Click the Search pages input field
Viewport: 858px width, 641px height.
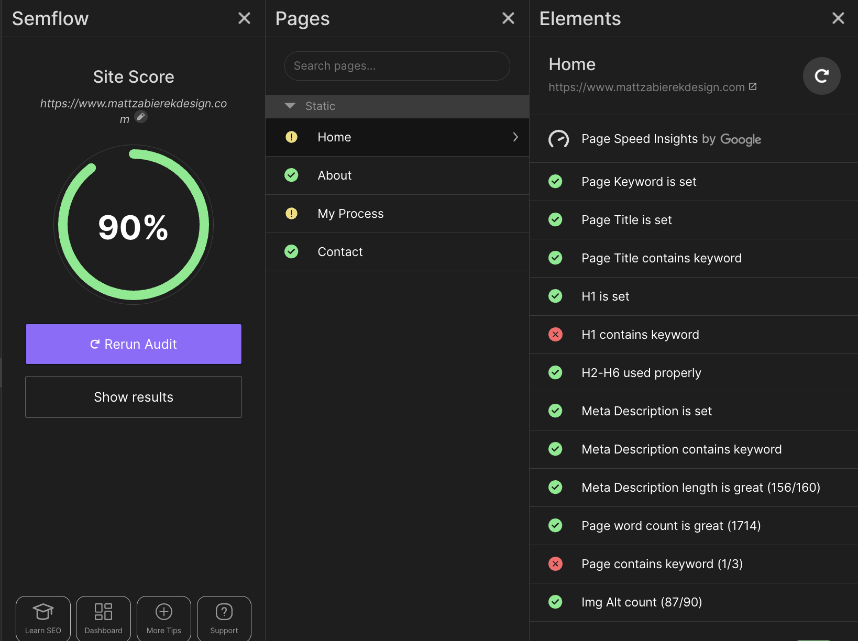[397, 66]
